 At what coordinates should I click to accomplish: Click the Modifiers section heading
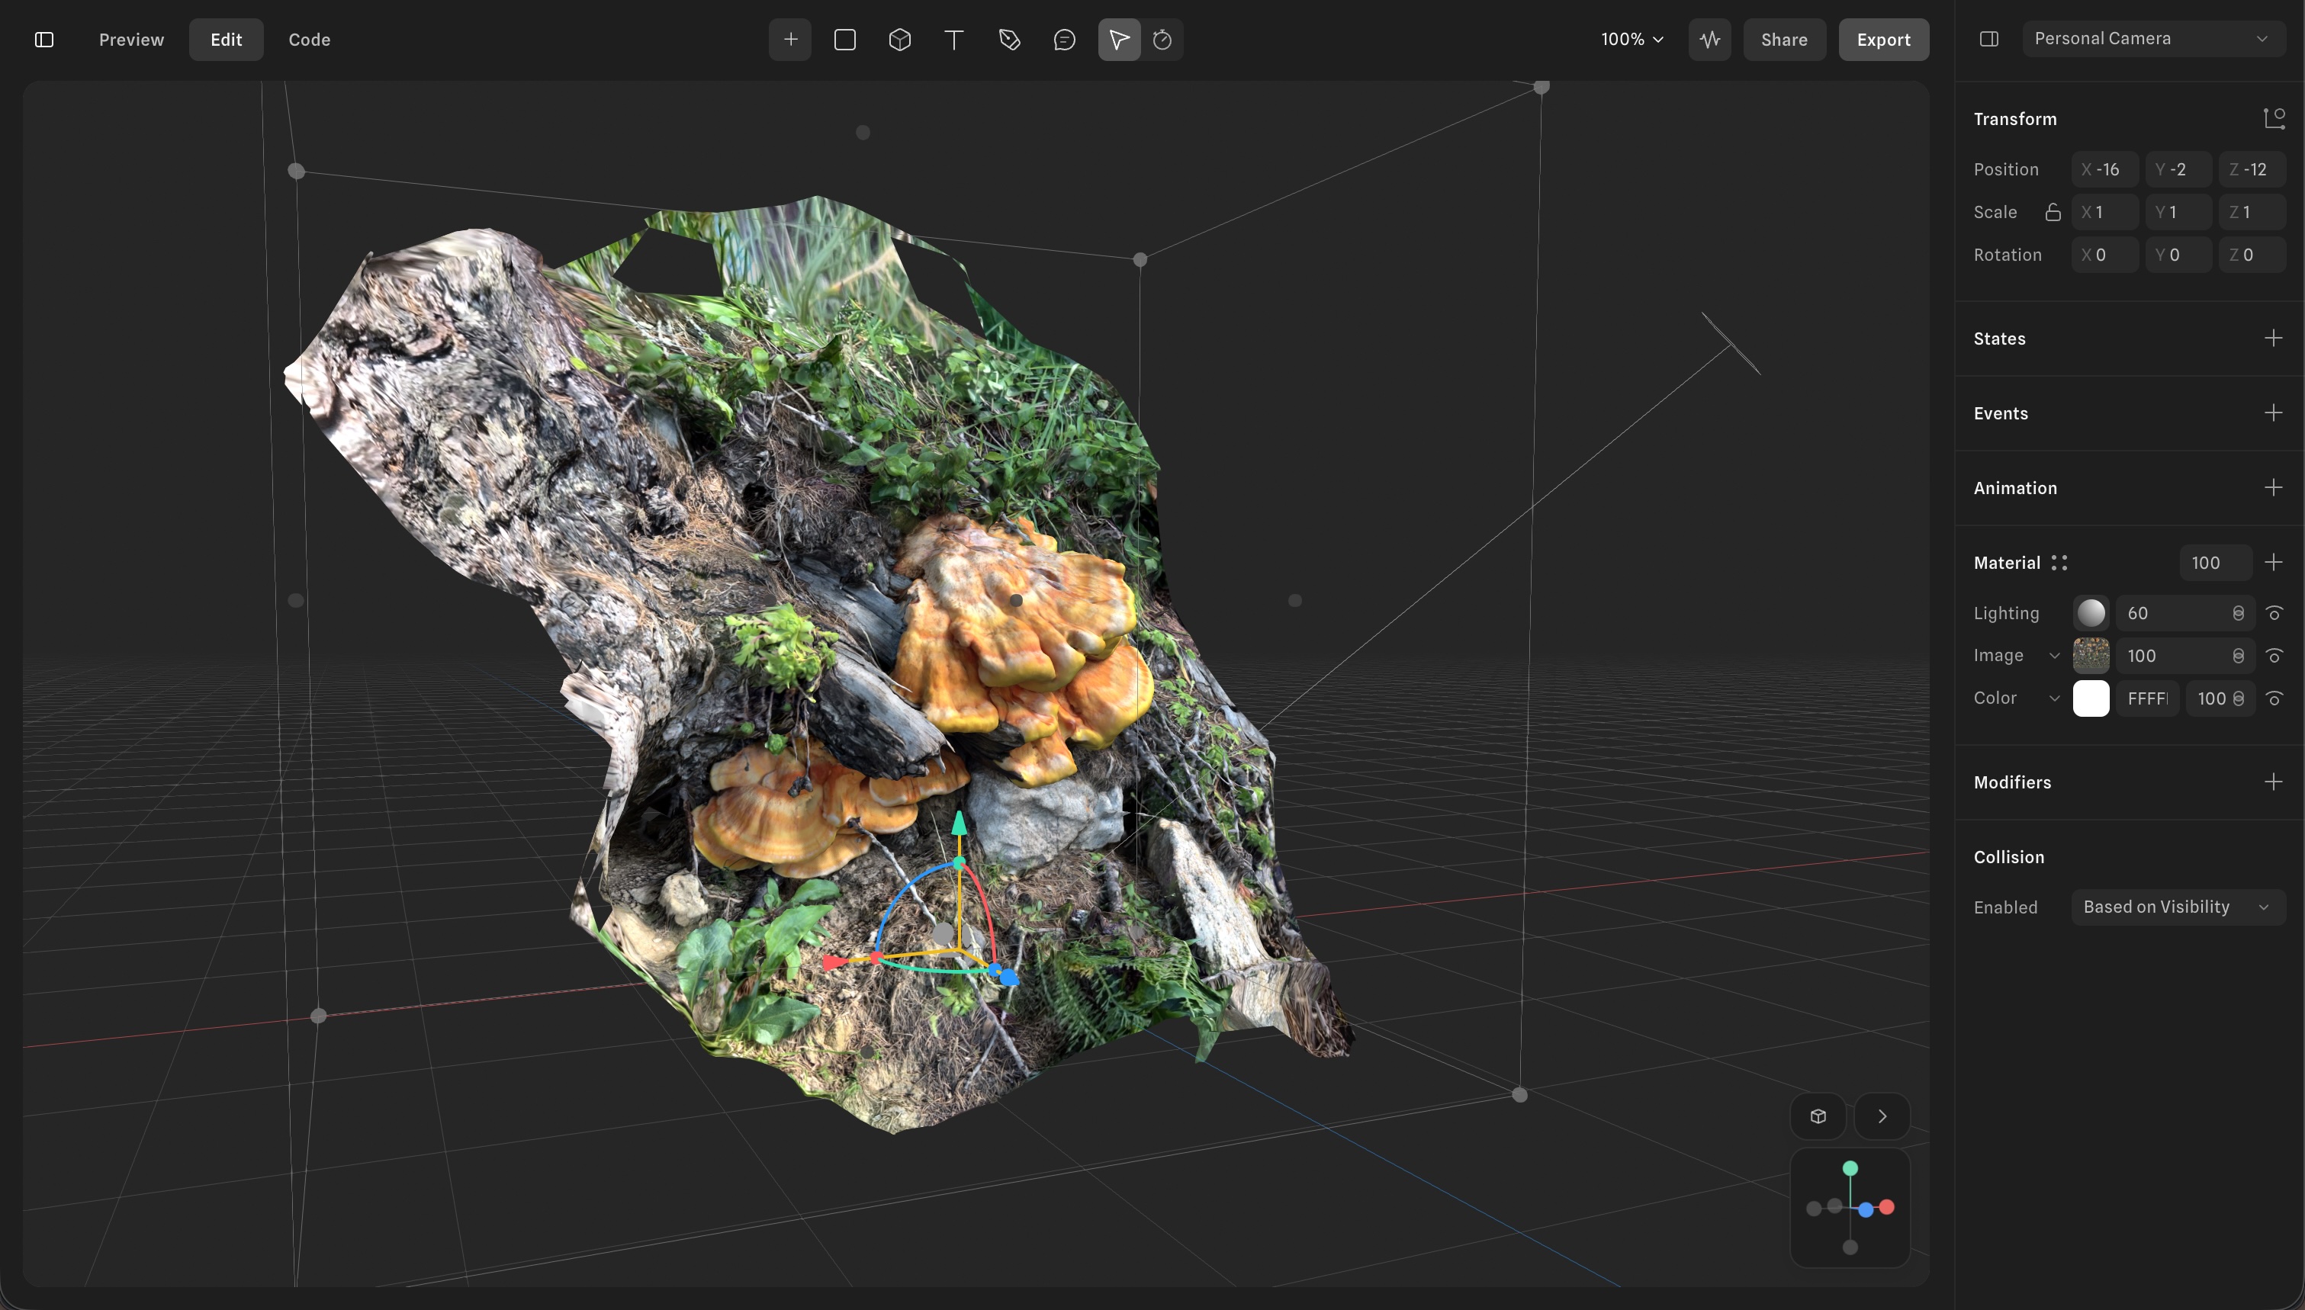(x=2011, y=782)
